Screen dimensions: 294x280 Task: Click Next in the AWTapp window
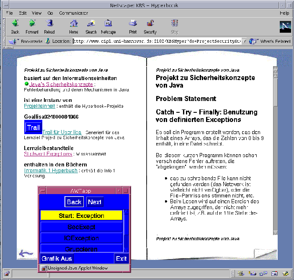[95, 202]
